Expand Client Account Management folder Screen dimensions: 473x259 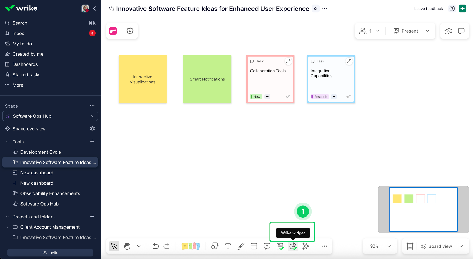(7, 227)
